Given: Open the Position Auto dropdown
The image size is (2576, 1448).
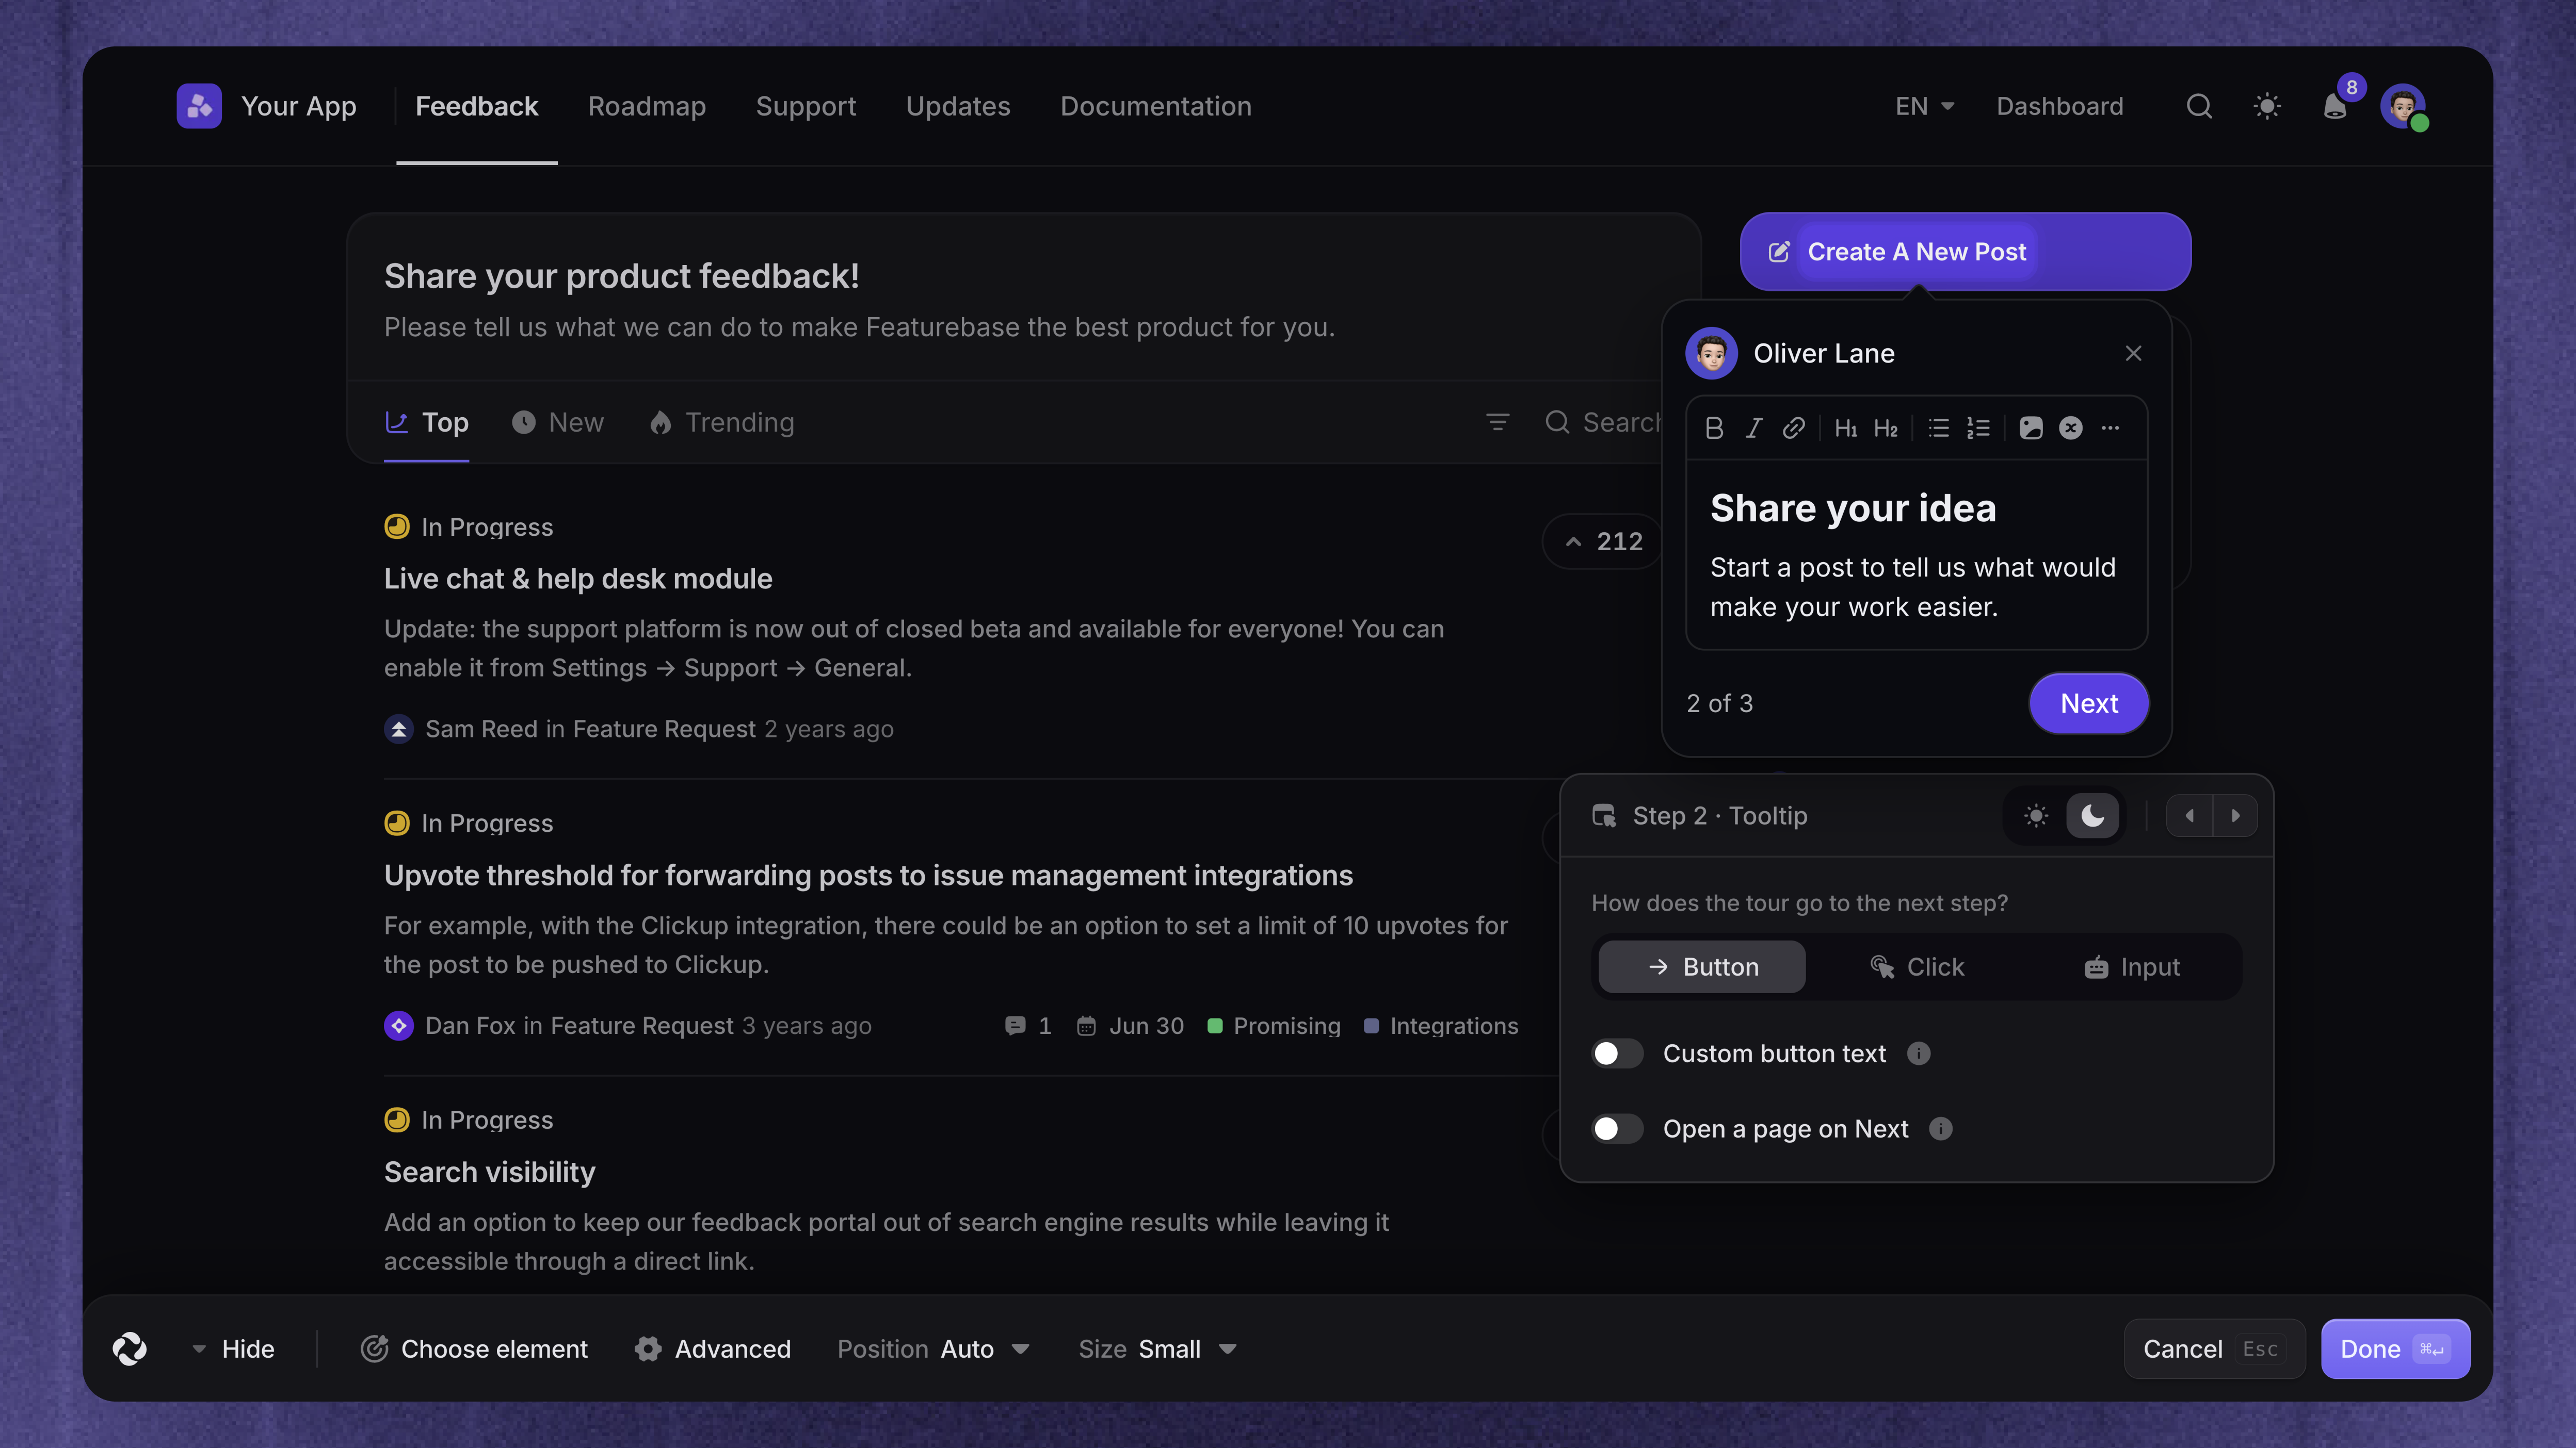Looking at the screenshot, I should (x=933, y=1349).
